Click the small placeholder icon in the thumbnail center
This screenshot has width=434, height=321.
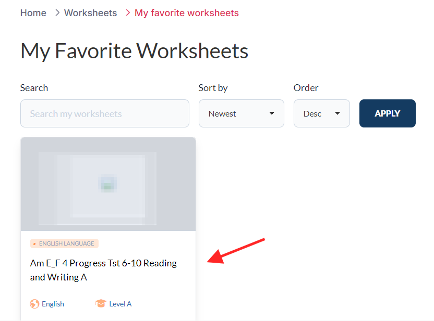pos(108,184)
